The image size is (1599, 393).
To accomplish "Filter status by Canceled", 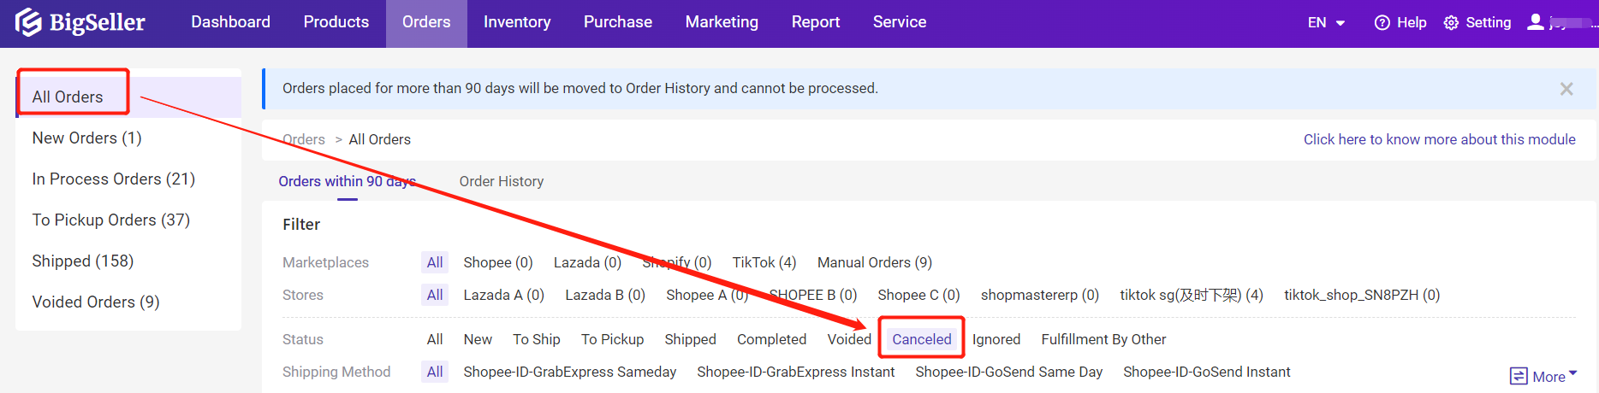I will [x=922, y=339].
